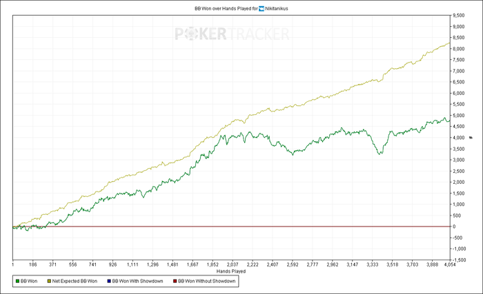Click the 4,054 x-axis tick label
The width and height of the screenshot is (483, 294).
(450, 264)
